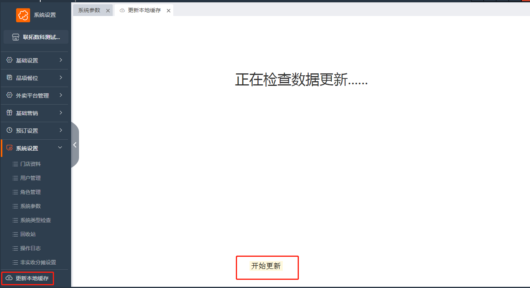The height and width of the screenshot is (288, 530).
Task: Click the orange cloud logo icon
Action: (23, 15)
